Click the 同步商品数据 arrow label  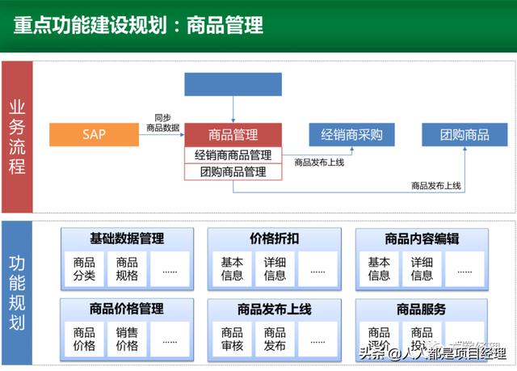click(x=162, y=122)
